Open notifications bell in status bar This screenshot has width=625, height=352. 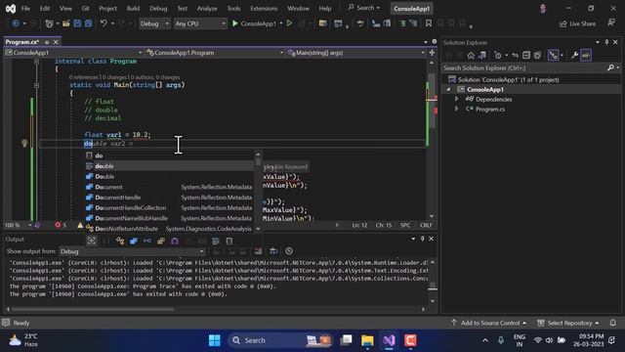pyautogui.click(x=613, y=323)
